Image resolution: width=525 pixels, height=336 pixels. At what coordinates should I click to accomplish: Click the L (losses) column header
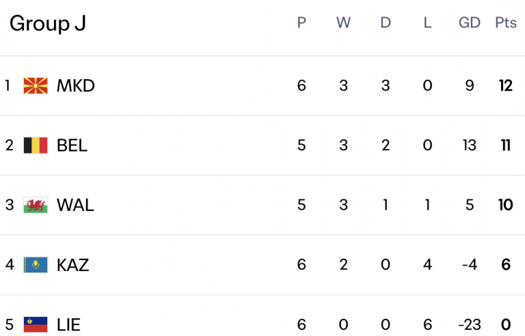pos(428,23)
